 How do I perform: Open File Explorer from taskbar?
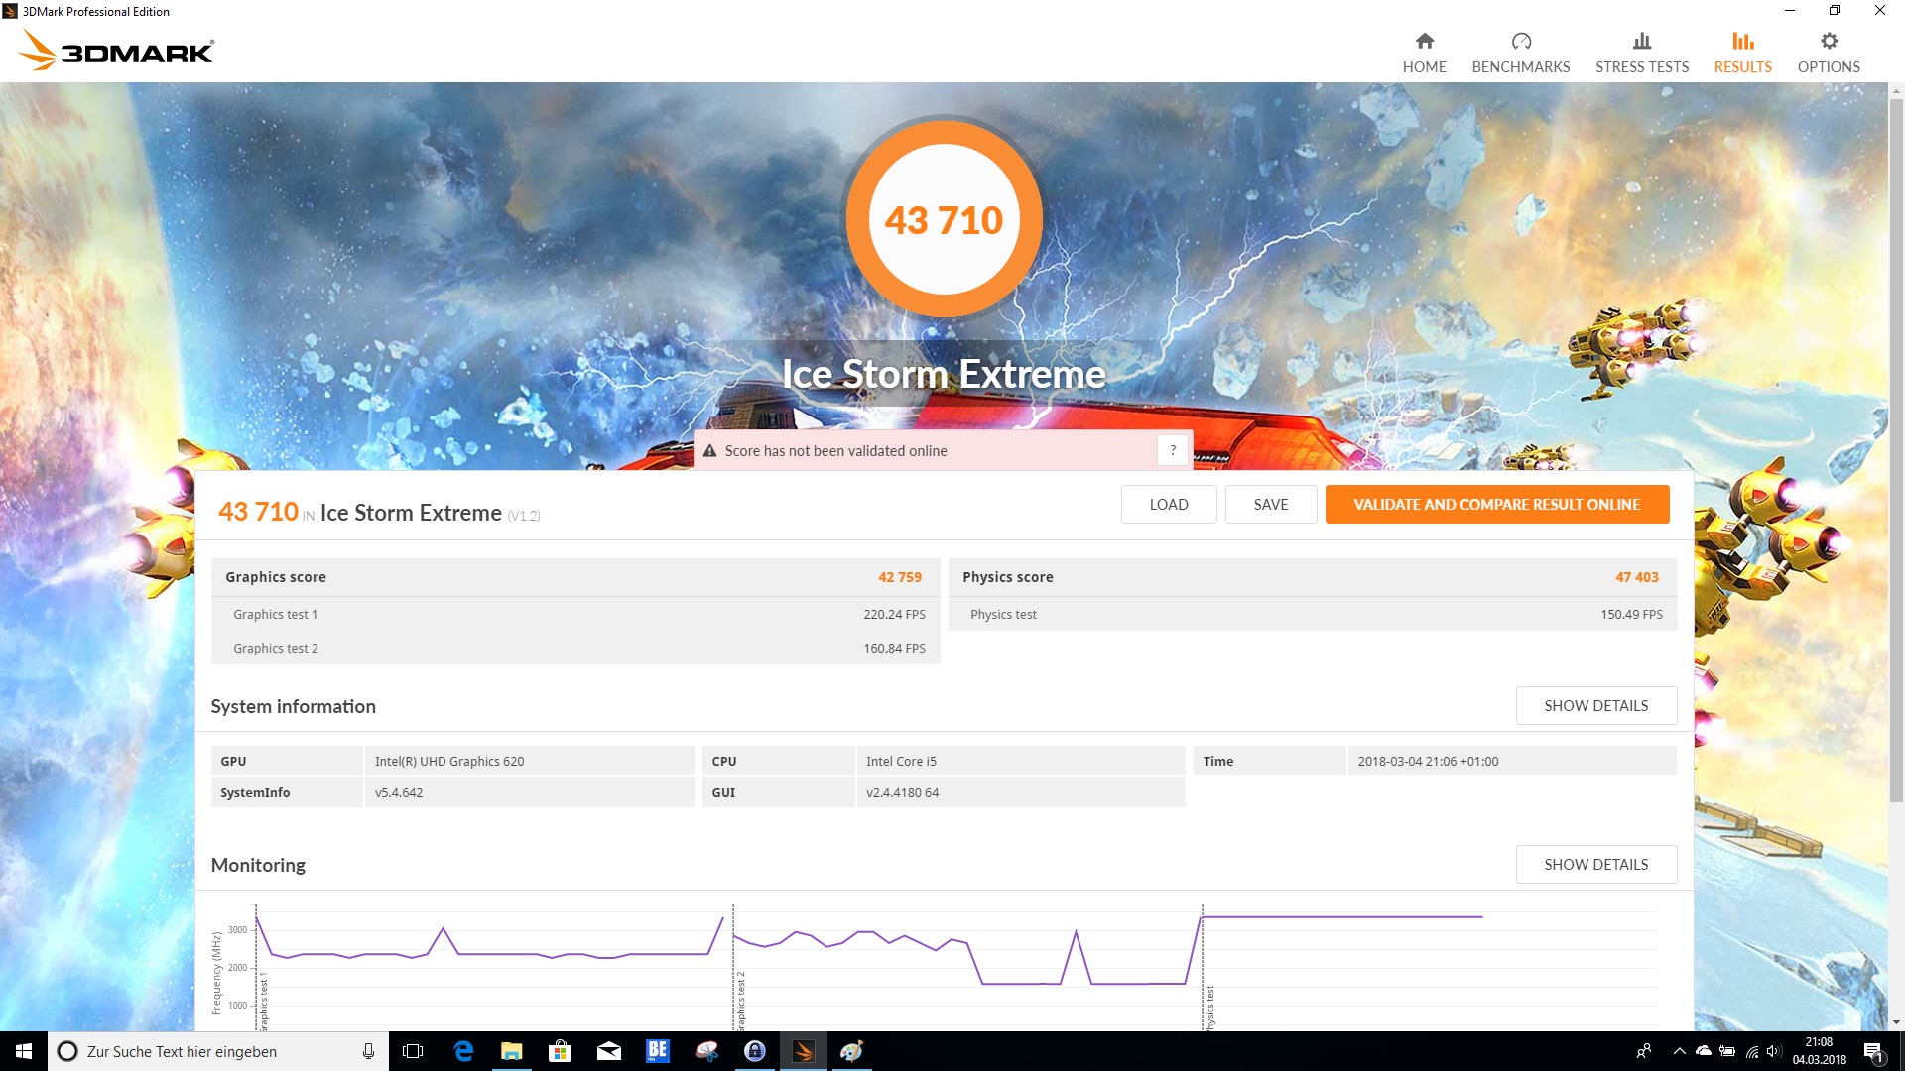pyautogui.click(x=512, y=1051)
